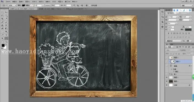Select the Crop tool

2,19
